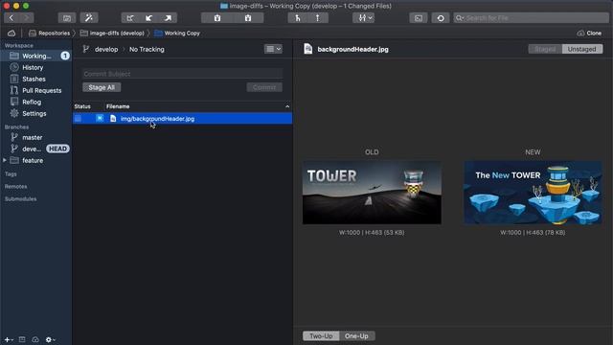
Task: Click the Stage All button
Action: point(102,87)
